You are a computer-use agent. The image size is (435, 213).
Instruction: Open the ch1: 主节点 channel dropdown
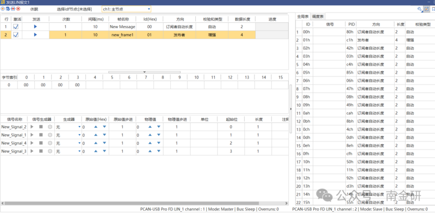(x=127, y=9)
